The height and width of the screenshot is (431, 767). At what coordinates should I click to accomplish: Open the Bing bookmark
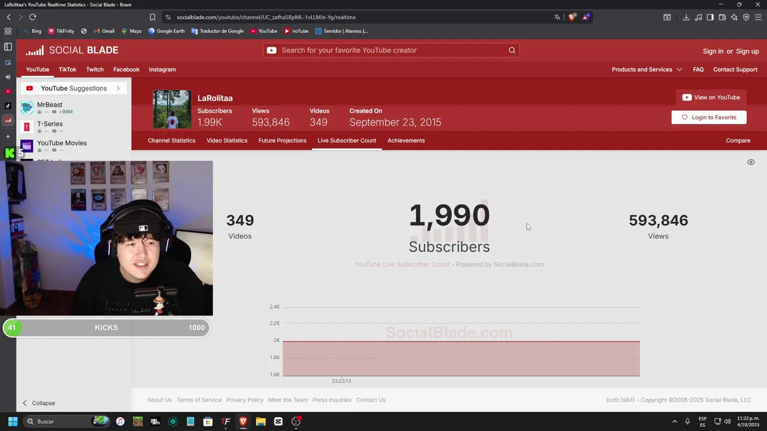32,31
